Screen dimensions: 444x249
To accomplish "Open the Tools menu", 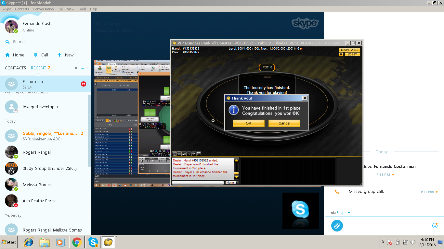I will (82, 9).
